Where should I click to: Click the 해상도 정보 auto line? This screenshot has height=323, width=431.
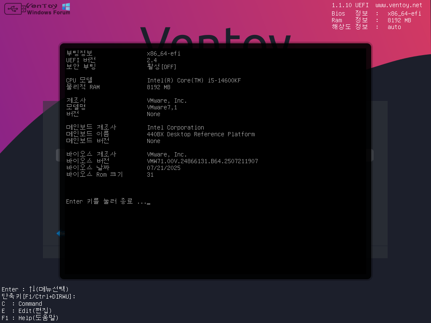pos(367,26)
